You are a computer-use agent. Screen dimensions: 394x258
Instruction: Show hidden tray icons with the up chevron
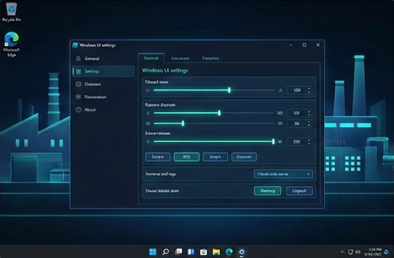pos(342,252)
